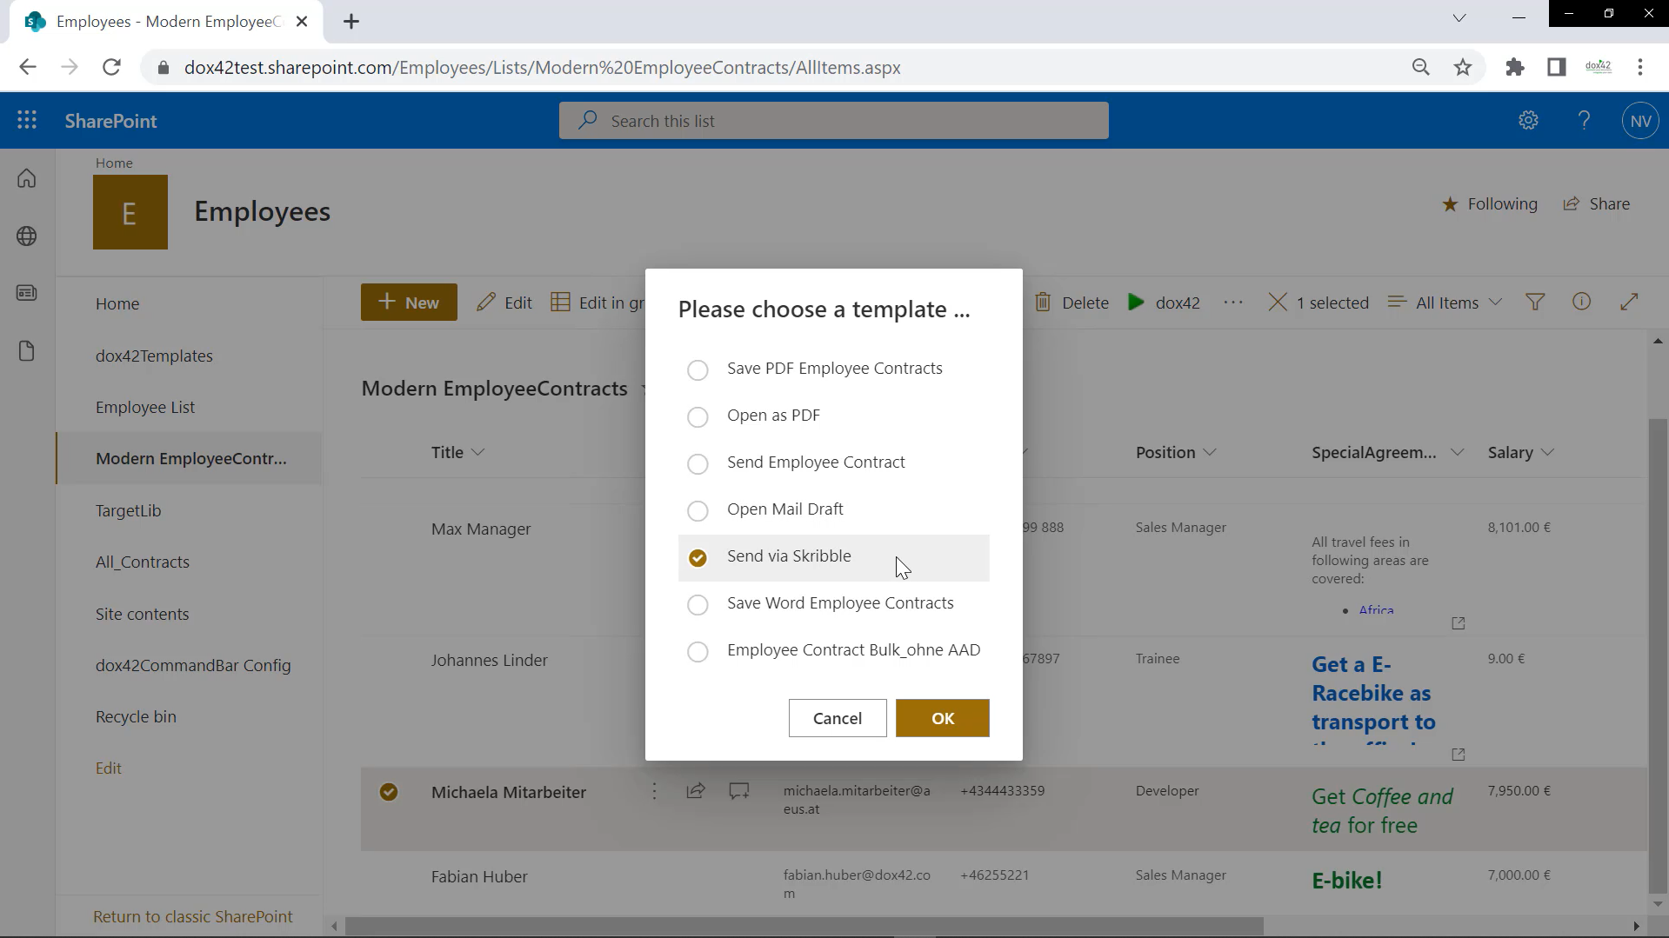Click the scroll right arrow at bottom
The height and width of the screenshot is (938, 1669).
coord(1636,927)
